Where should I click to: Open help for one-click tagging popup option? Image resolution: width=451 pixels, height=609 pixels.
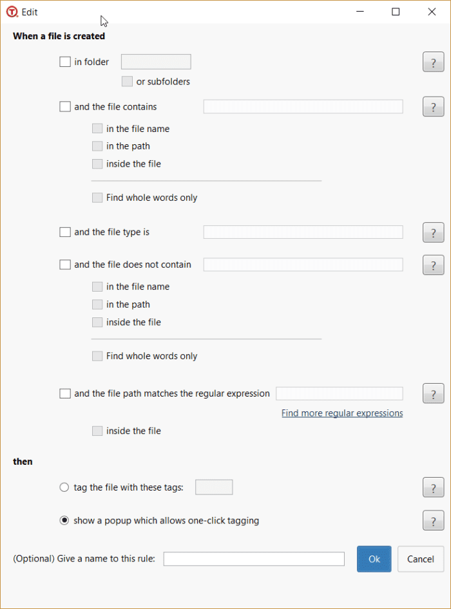click(433, 521)
